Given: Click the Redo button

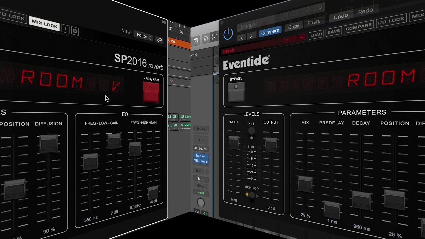Looking at the screenshot, I should [x=365, y=11].
